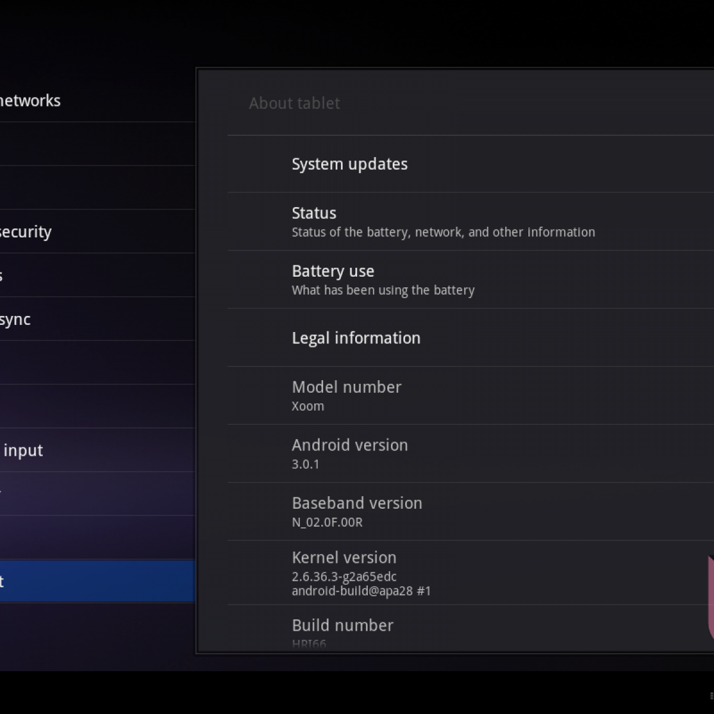Select the sidebar item ending in "sync"
This screenshot has height=714, width=714.
point(15,319)
